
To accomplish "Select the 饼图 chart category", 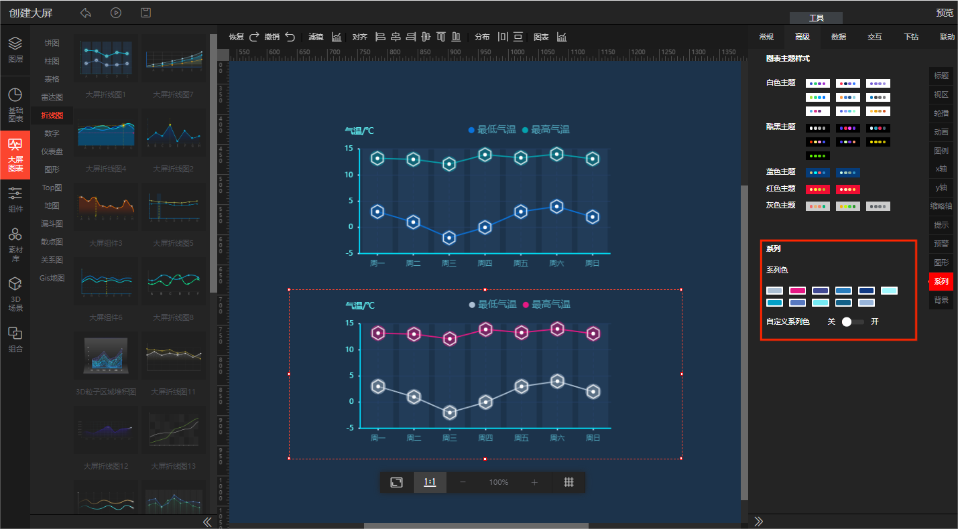I will 52,43.
